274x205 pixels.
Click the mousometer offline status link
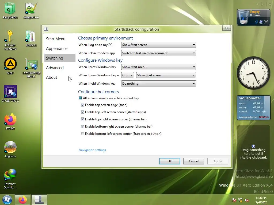coord(264,117)
